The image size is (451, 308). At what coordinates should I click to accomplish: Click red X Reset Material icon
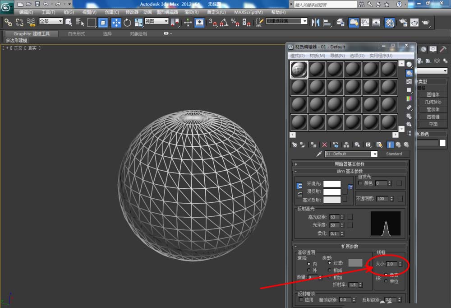(324, 145)
